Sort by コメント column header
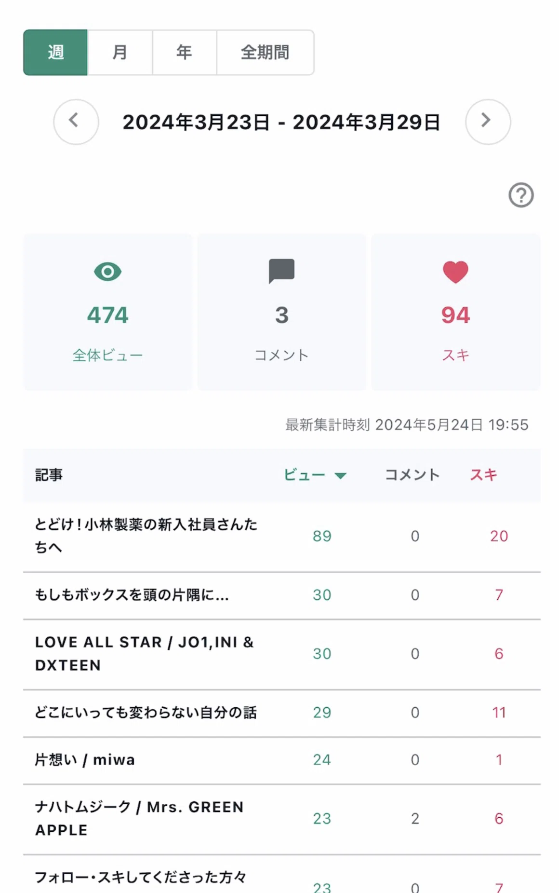559x893 pixels. pyautogui.click(x=412, y=475)
